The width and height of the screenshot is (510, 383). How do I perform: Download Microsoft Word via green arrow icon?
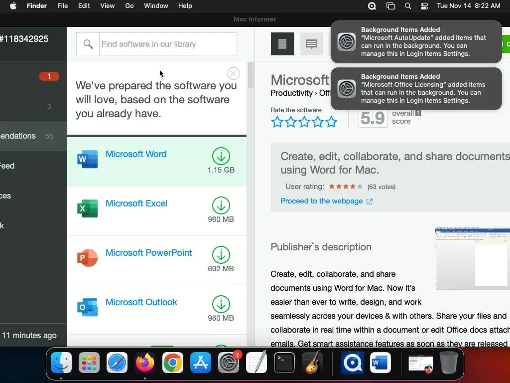[221, 156]
